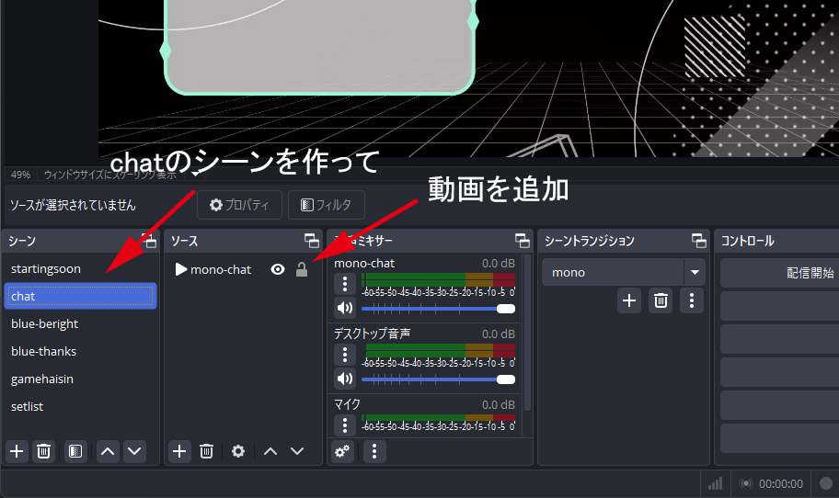Remove scene transition with trash icon
Screen dimensions: 839x498
click(661, 300)
